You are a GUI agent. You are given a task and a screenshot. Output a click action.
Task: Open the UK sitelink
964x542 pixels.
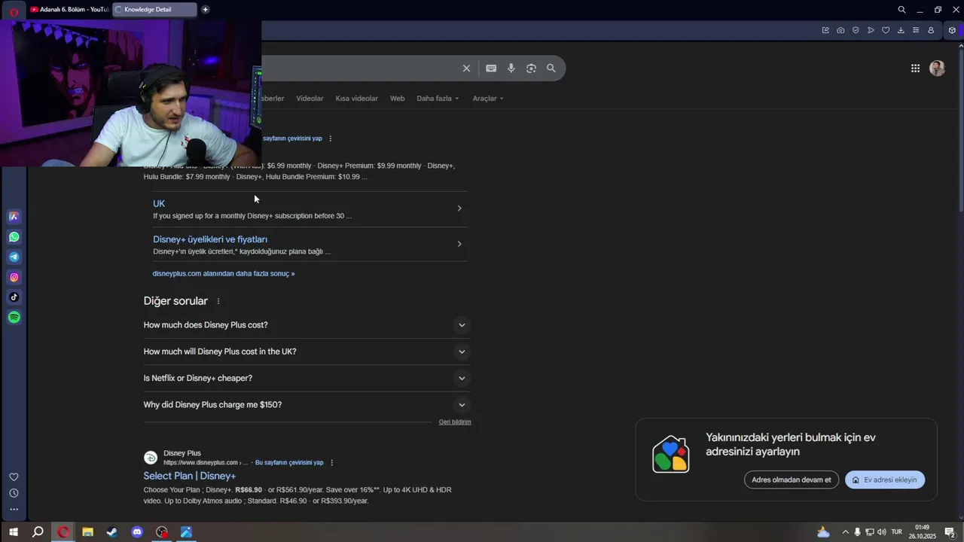159,204
